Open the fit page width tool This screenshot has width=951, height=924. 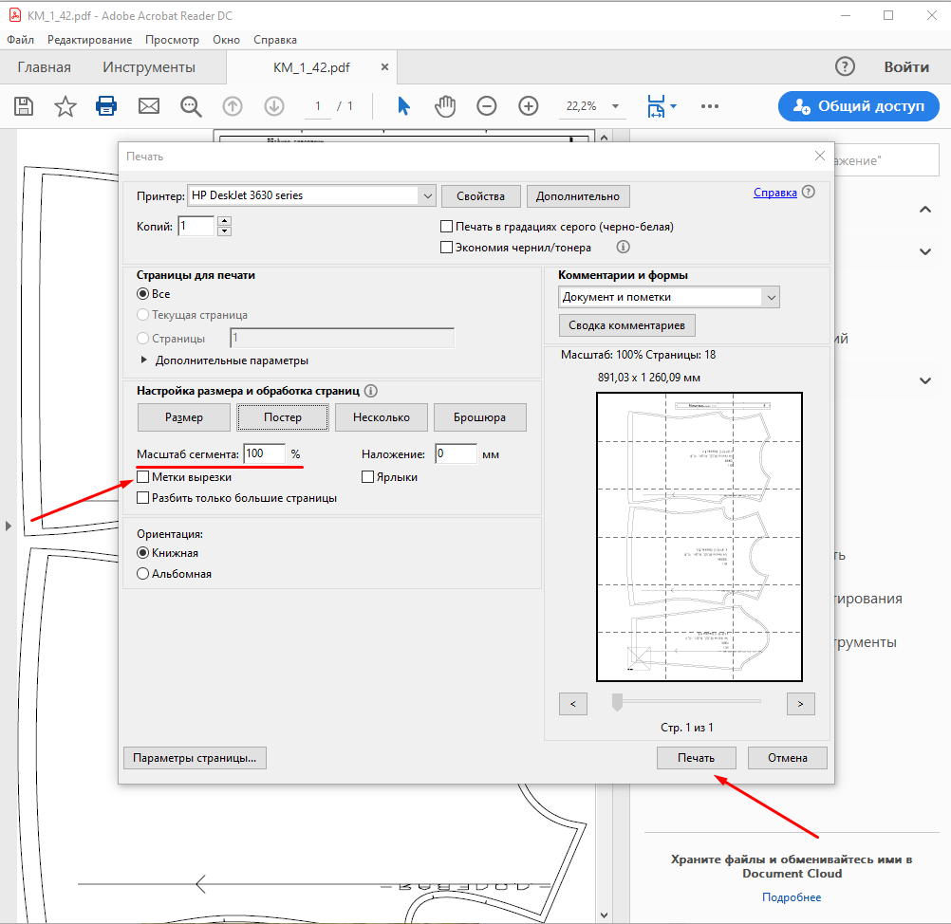tap(656, 106)
